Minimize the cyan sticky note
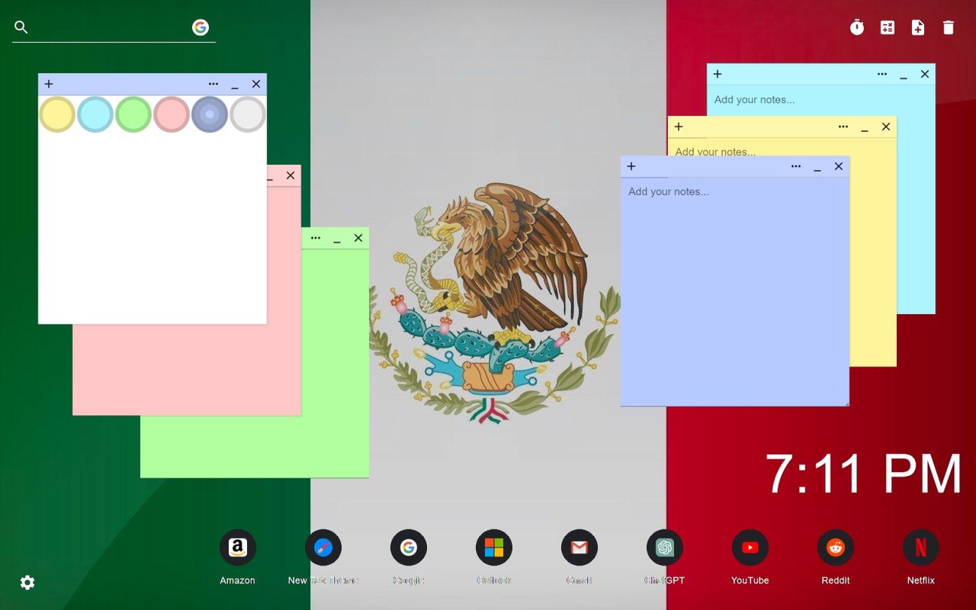Viewport: 976px width, 610px height. coord(904,75)
